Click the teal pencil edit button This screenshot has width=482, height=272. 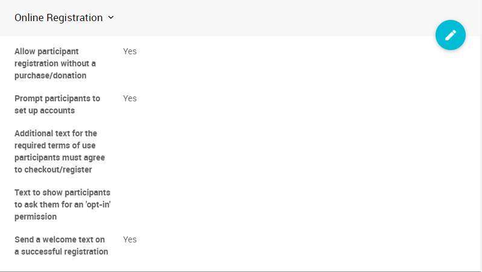pyautogui.click(x=451, y=36)
